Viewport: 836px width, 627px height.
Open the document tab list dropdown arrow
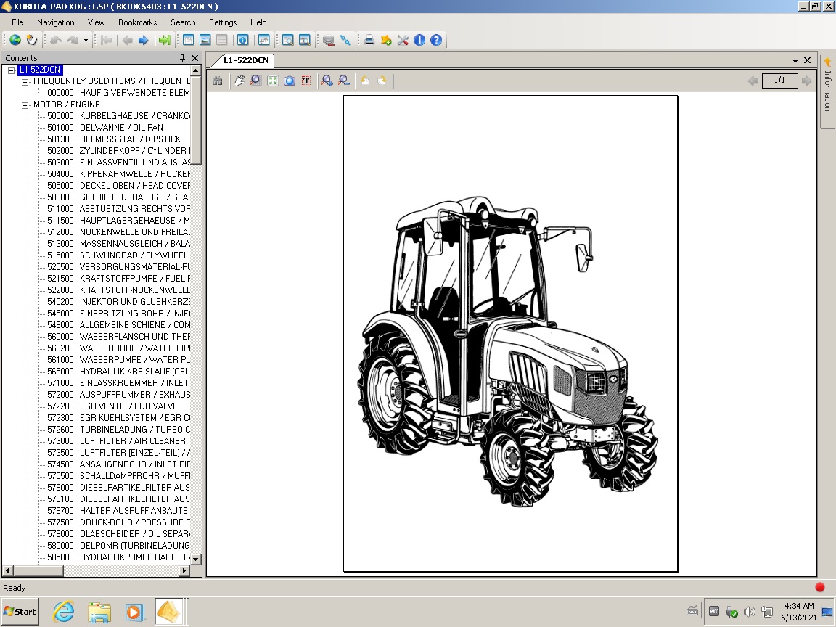point(795,60)
